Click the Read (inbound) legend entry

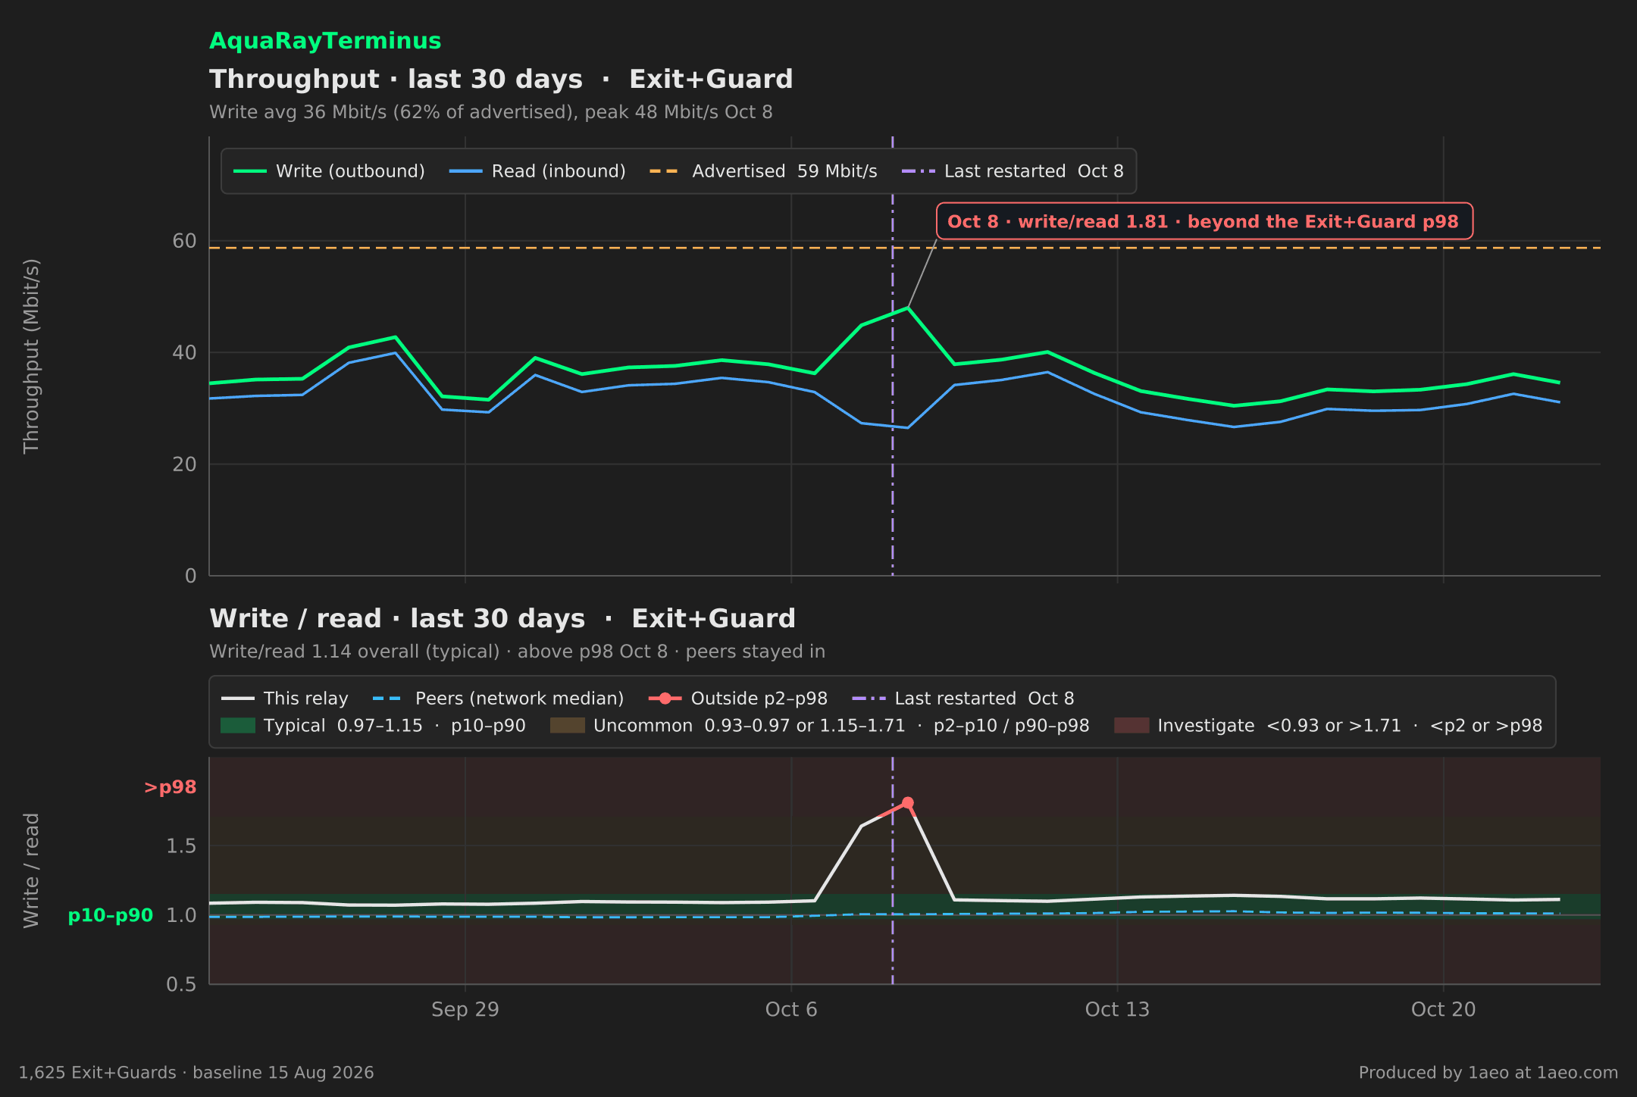[x=537, y=171]
